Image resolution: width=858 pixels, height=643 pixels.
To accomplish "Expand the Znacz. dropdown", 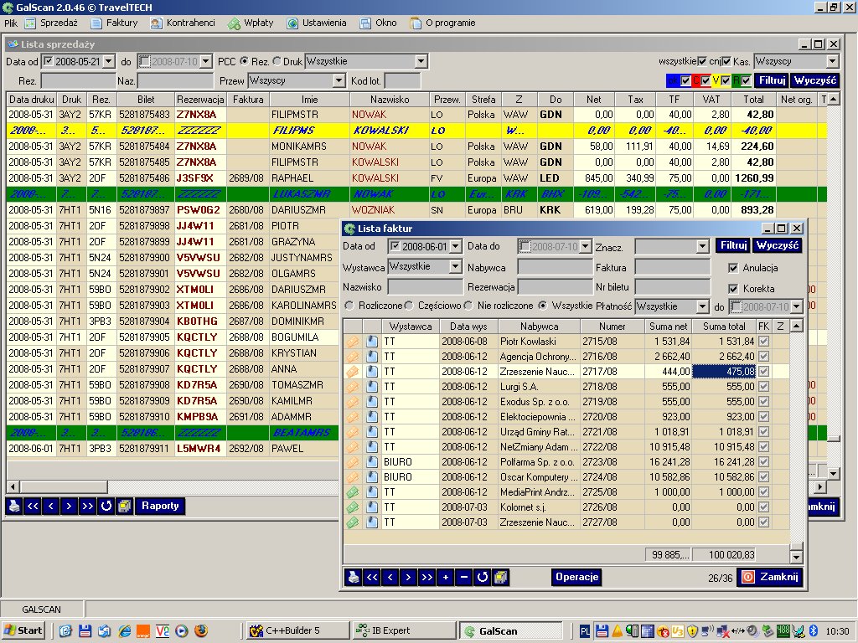I will (x=703, y=247).
